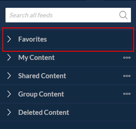Click blank area between Group Content and its ellipsis

94,94
